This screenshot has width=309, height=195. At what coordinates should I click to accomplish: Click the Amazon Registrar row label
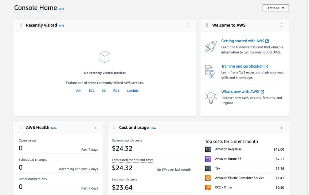tap(228, 150)
